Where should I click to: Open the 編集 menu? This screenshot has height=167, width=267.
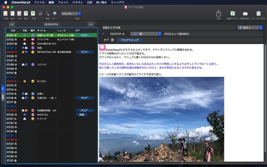[x=51, y=2]
